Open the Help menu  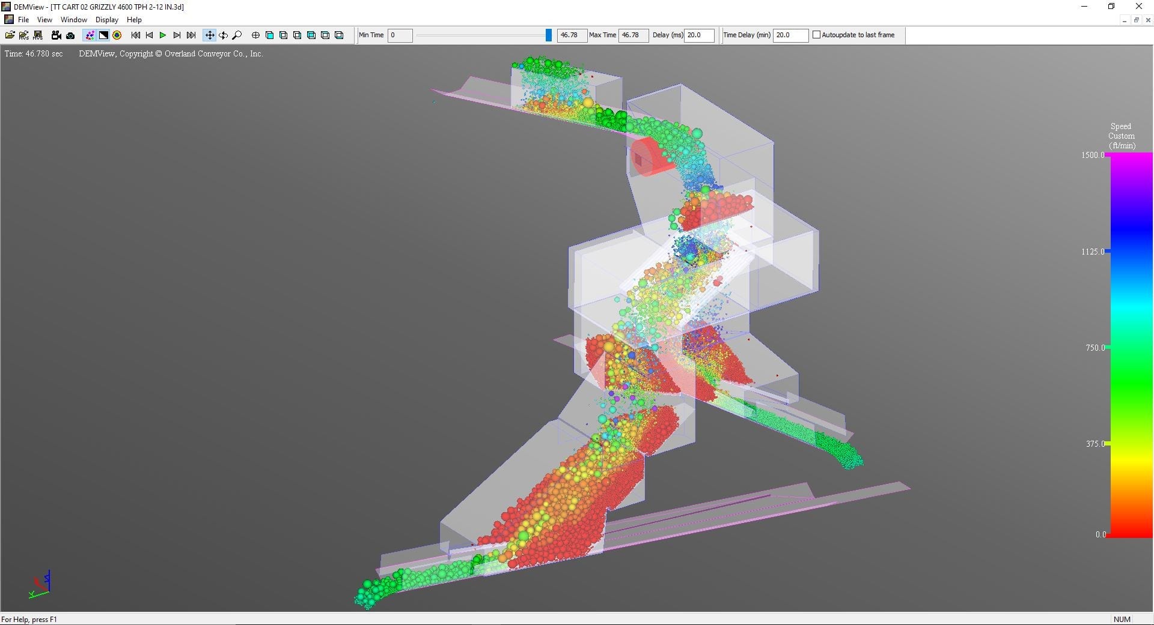click(x=134, y=20)
